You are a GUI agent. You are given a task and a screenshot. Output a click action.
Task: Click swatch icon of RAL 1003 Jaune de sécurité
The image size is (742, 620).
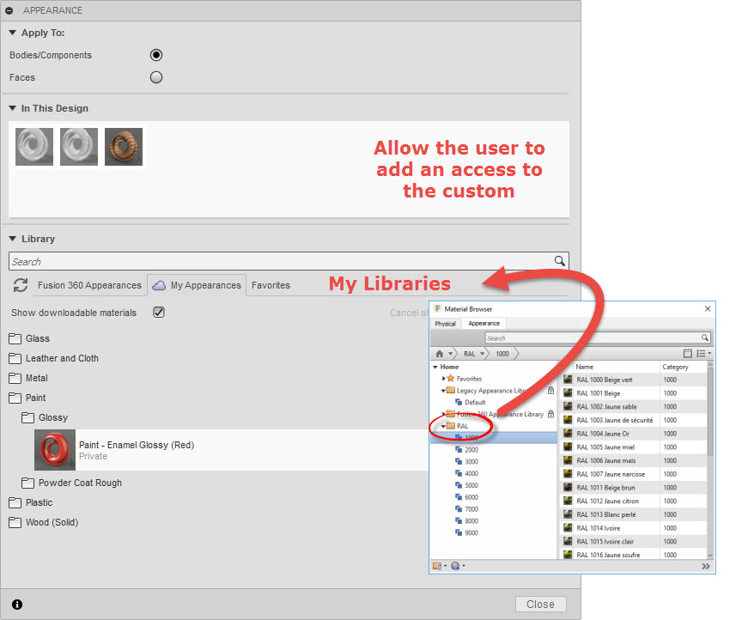tap(568, 420)
